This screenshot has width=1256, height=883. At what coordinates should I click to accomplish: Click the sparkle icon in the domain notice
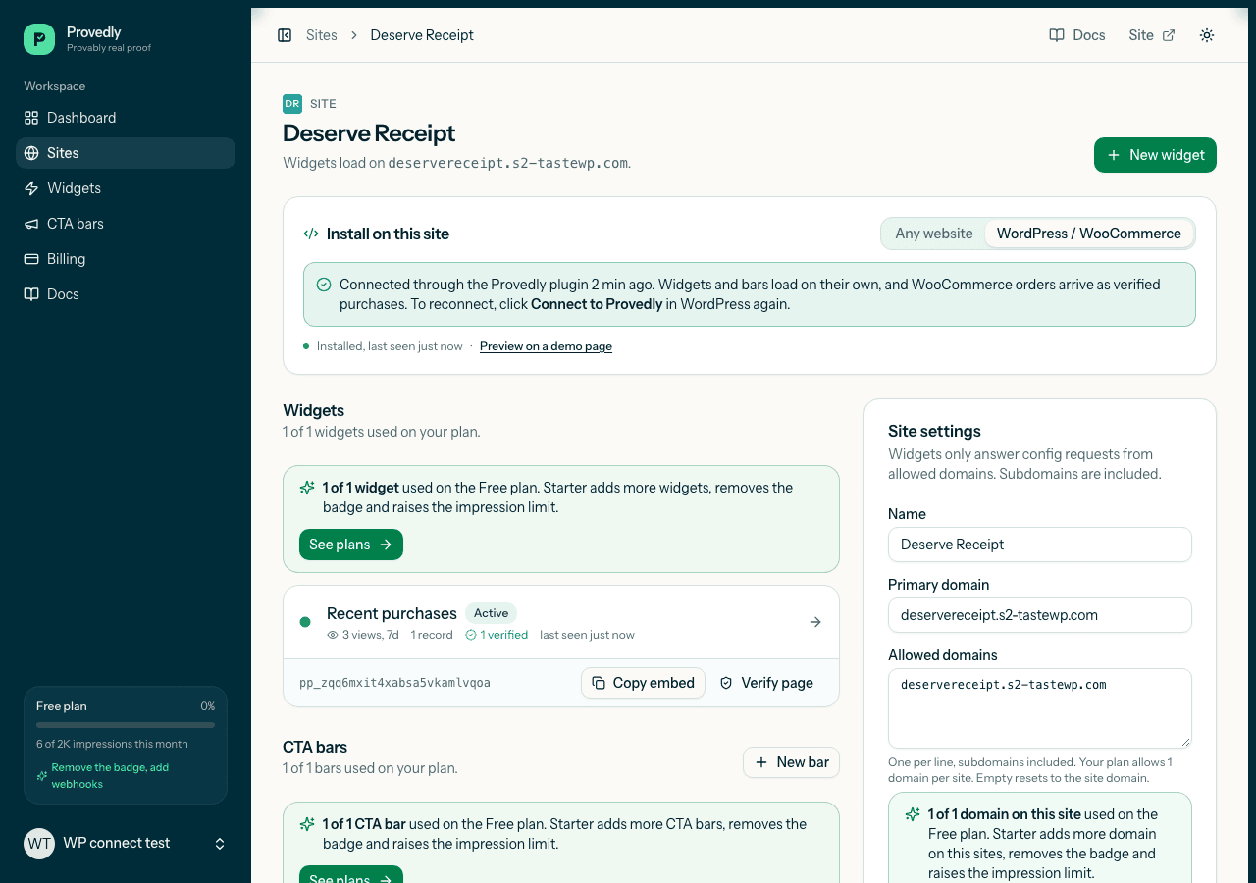[913, 814]
